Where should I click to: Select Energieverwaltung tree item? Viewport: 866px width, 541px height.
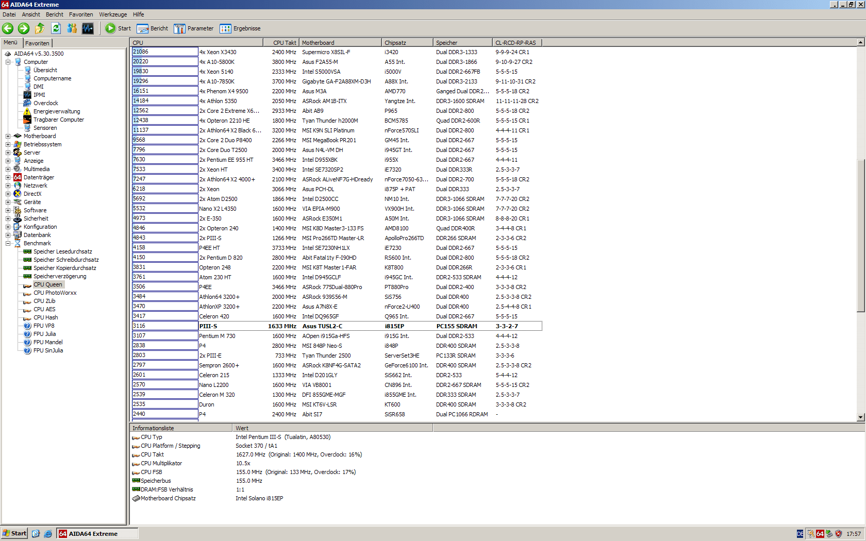[x=57, y=111]
